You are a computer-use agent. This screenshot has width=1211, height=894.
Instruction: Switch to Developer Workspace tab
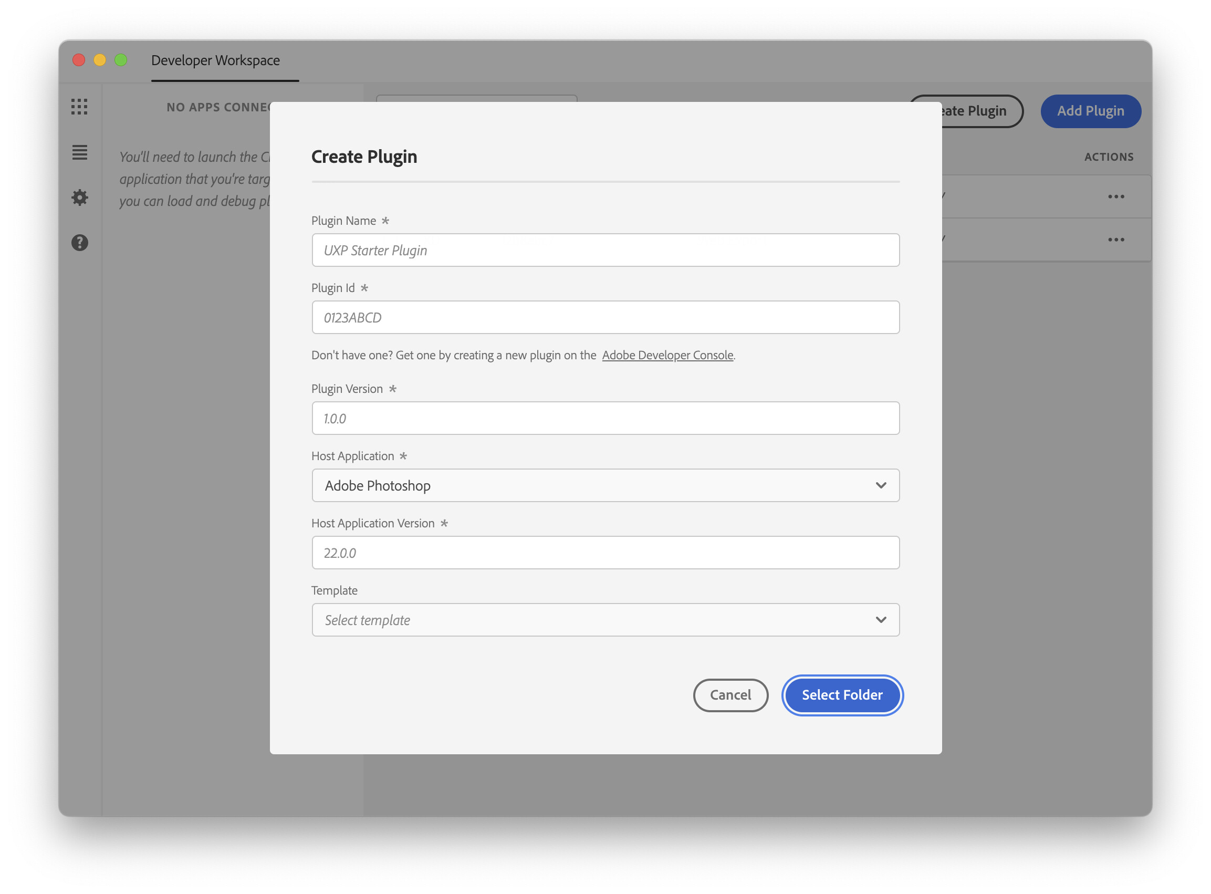(x=215, y=60)
